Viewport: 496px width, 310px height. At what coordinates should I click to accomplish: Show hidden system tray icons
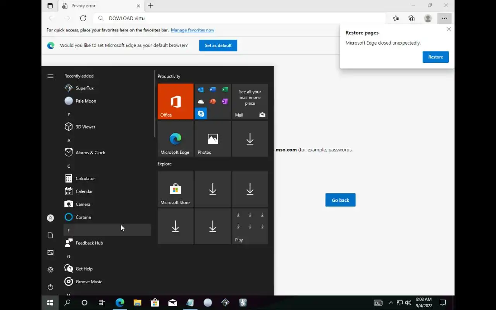391,303
